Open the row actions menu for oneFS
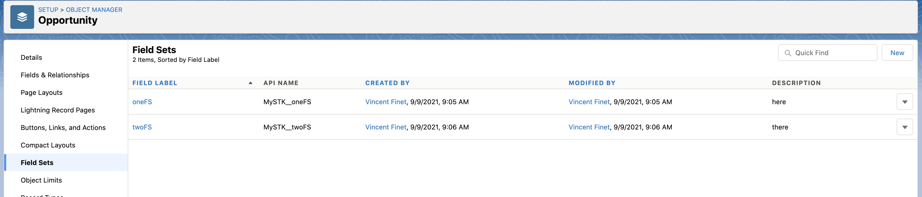Screen dimensions: 922x197 point(905,102)
